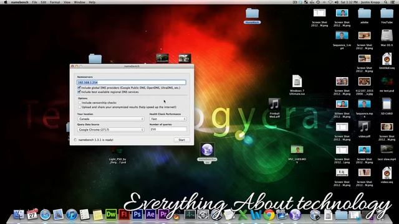The image size is (399, 224).
Task: Click the Start button in namebench
Action: pyautogui.click(x=181, y=140)
